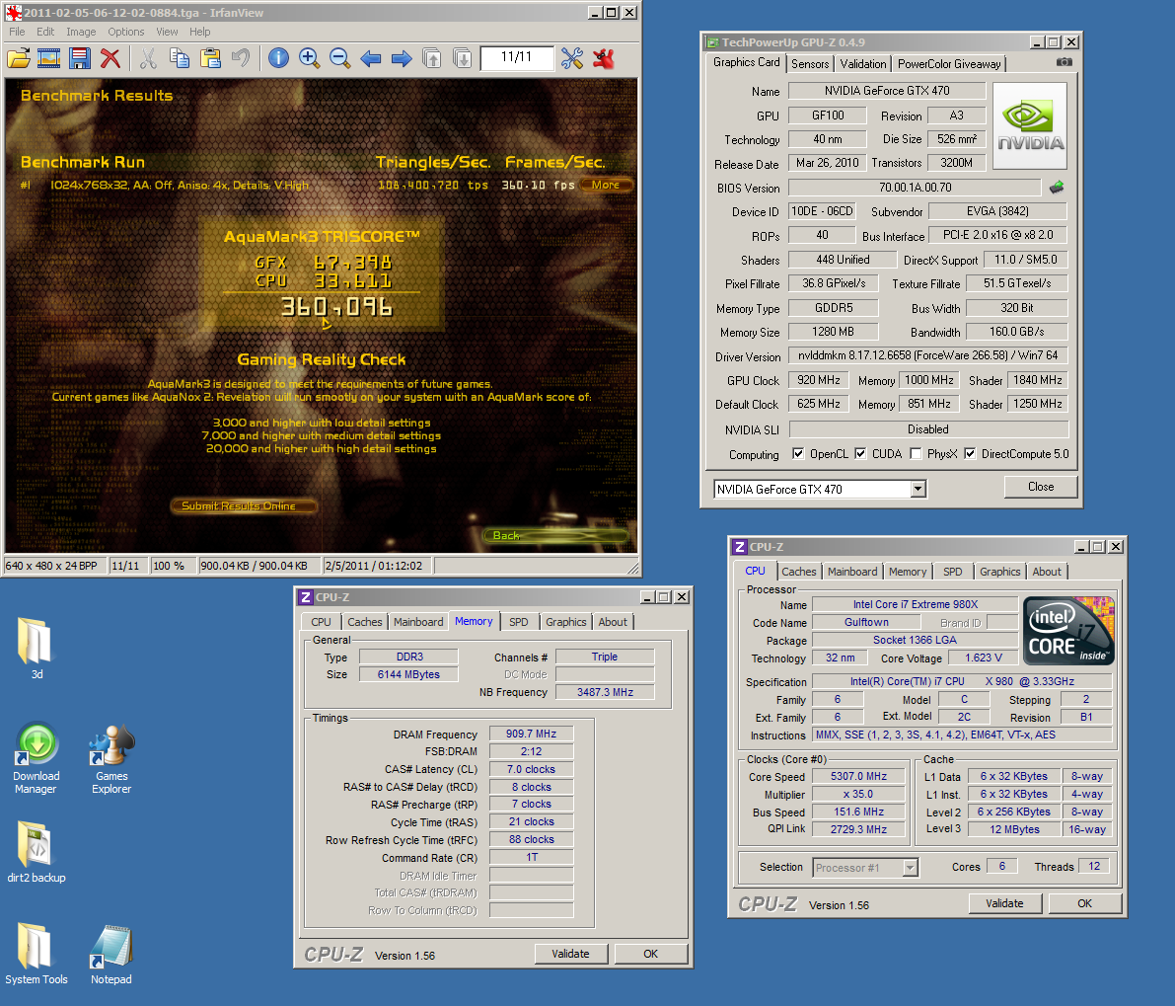Click the Copy icon in IrfanView toolbar
Screen dimensions: 1175x1006
click(x=180, y=57)
